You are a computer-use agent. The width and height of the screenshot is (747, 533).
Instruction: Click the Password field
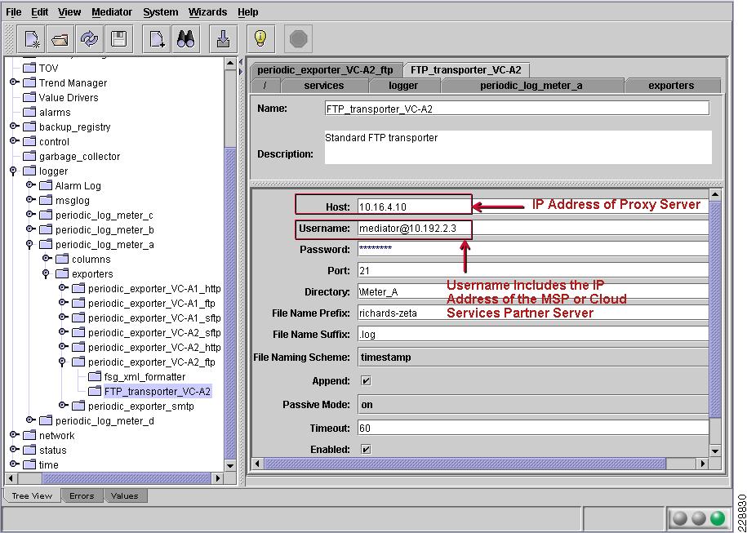(532, 249)
